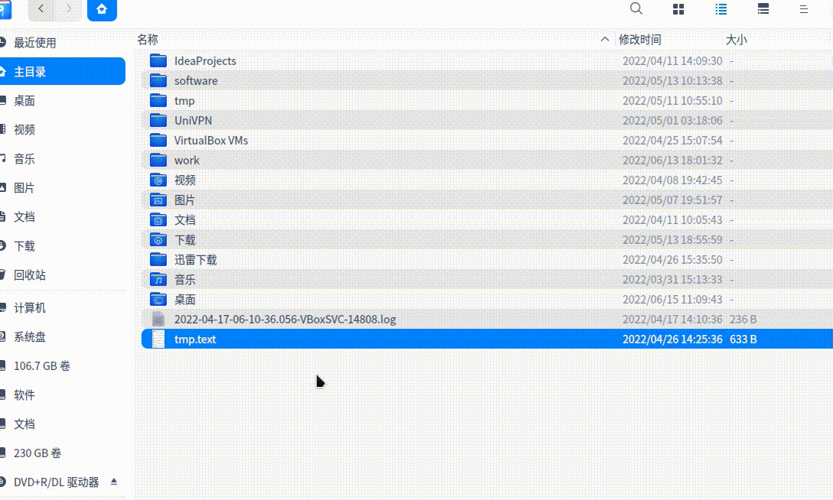The height and width of the screenshot is (500, 833).
Task: Switch to grid view
Action: pos(678,10)
